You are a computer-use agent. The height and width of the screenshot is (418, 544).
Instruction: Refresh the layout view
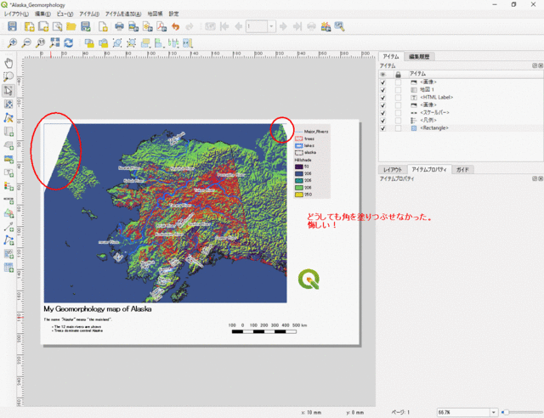[x=69, y=43]
